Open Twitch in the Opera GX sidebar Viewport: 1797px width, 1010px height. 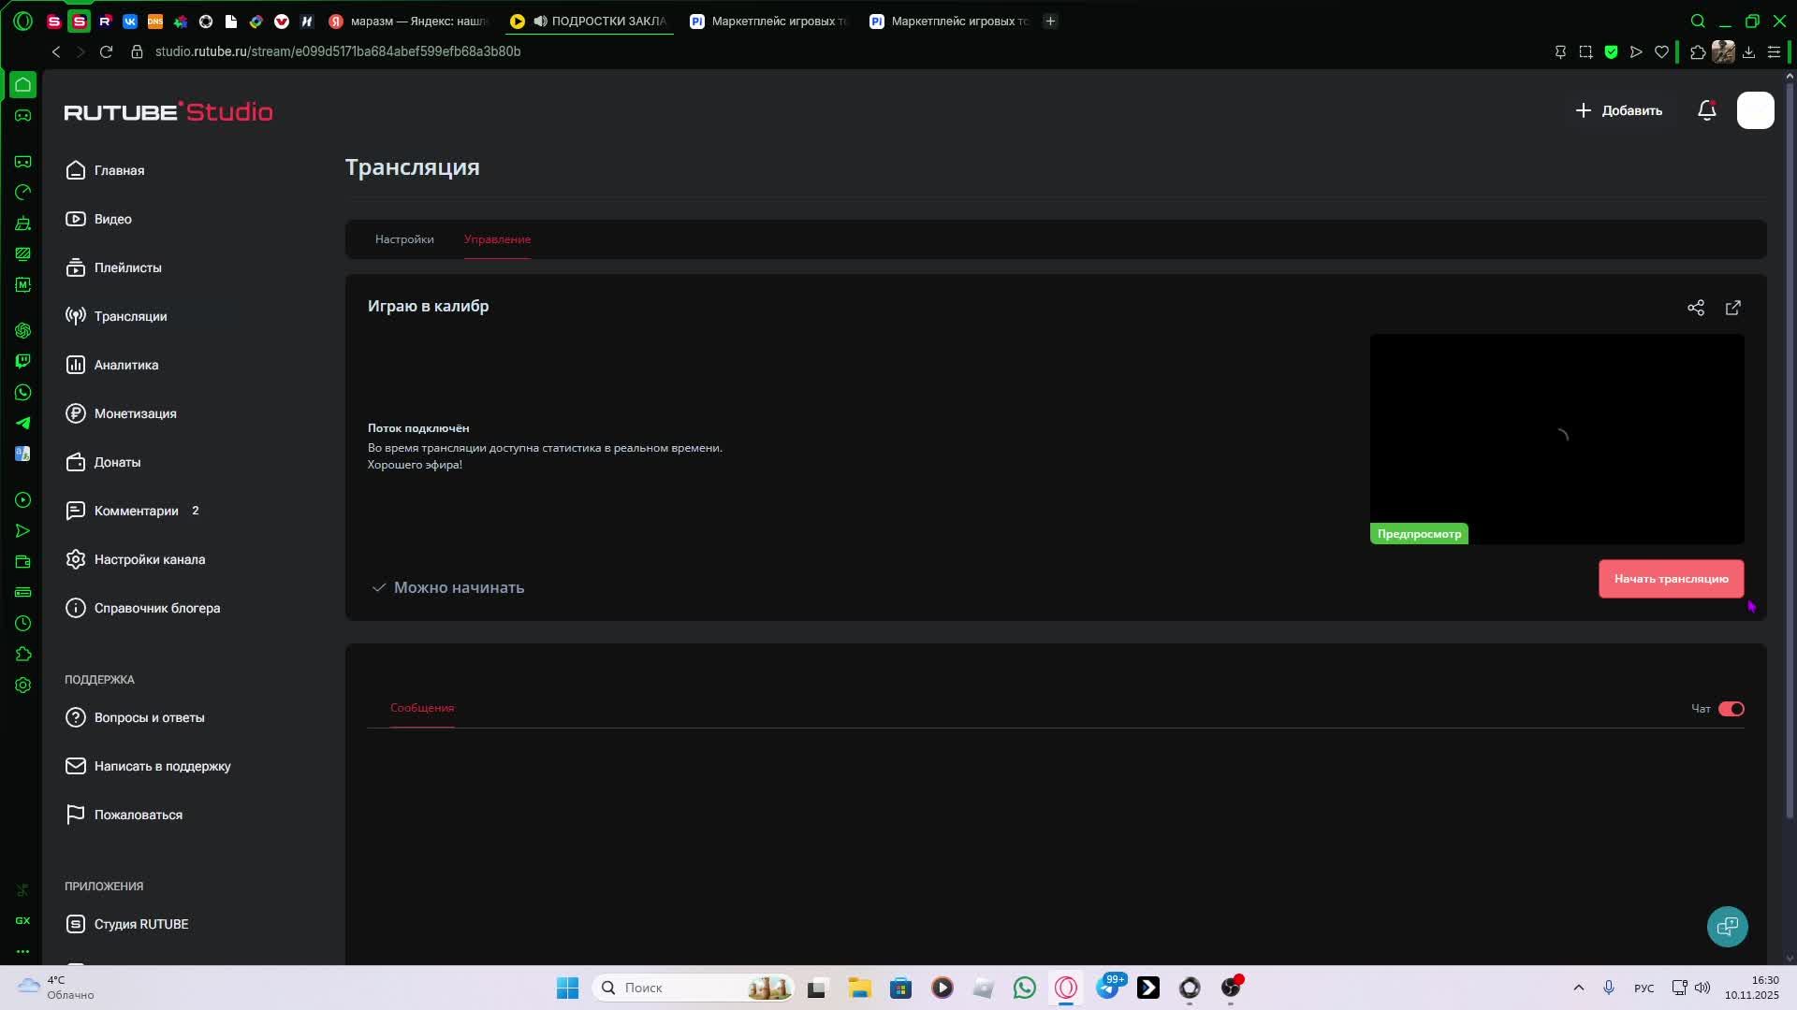[x=23, y=361]
